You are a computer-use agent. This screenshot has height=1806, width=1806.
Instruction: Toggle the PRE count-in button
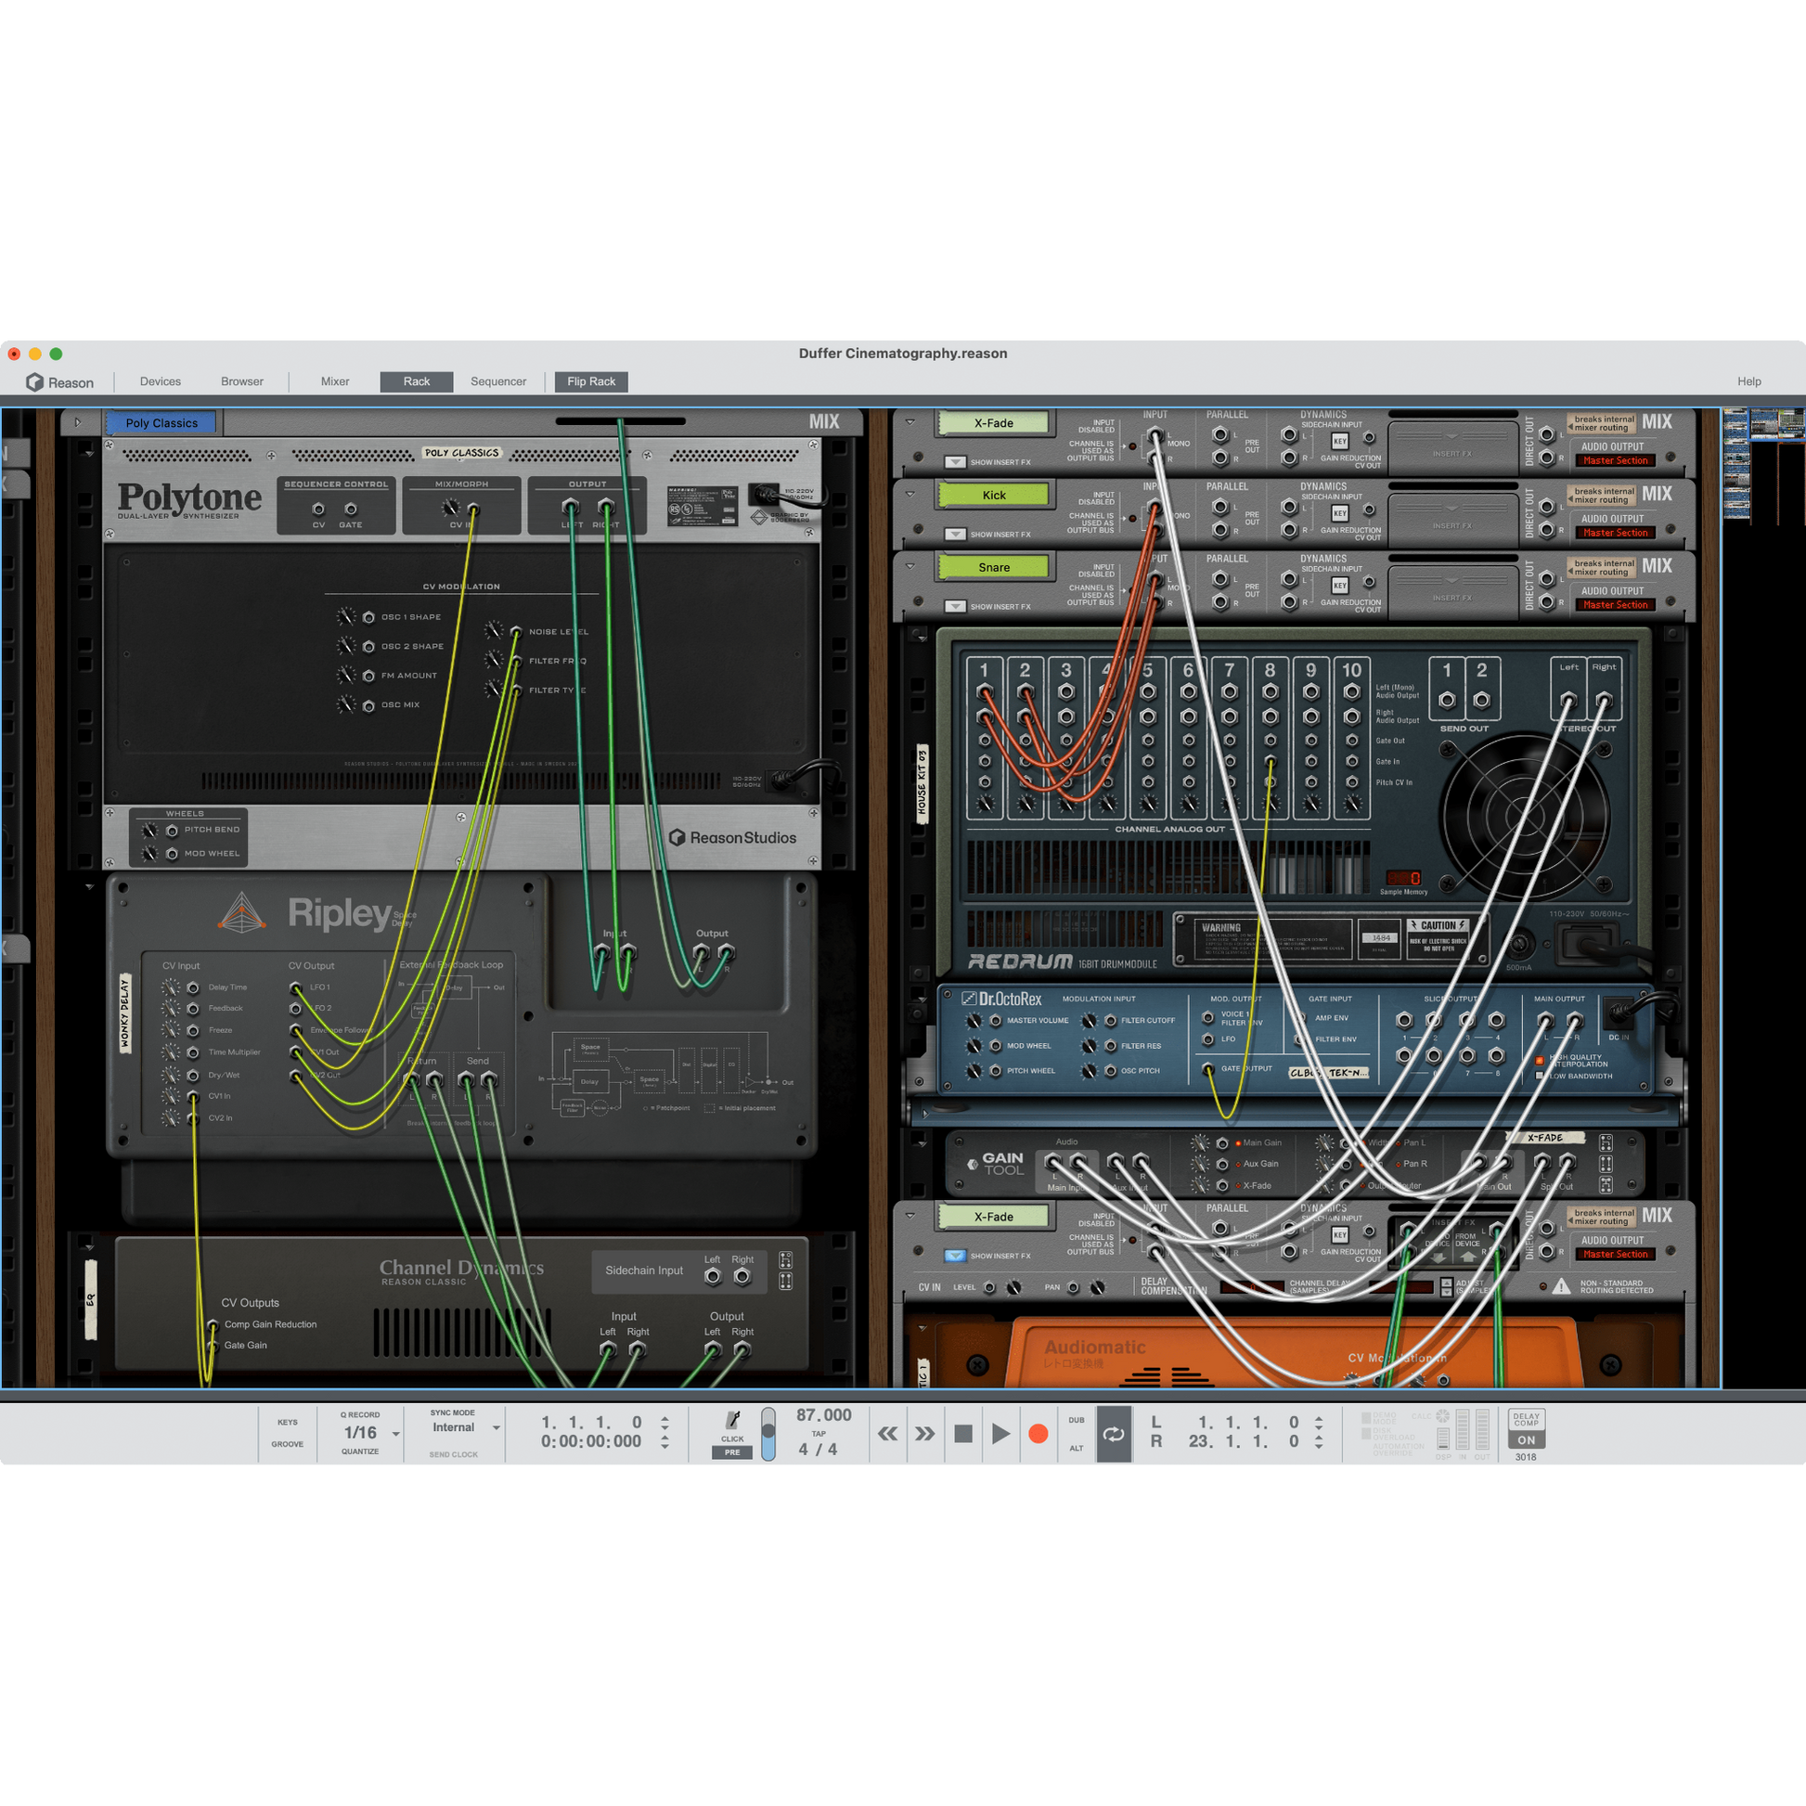tap(733, 1451)
